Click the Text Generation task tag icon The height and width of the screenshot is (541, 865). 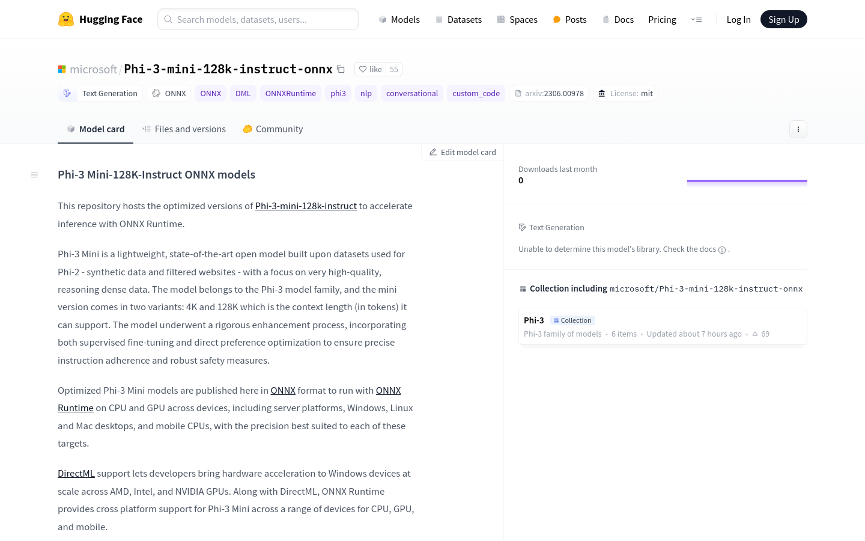pos(67,93)
